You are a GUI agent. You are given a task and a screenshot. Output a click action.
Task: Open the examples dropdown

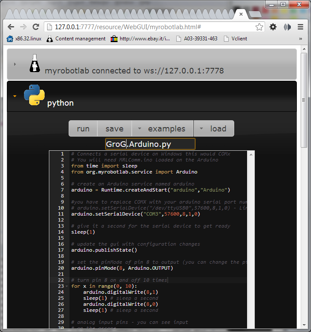(163, 128)
